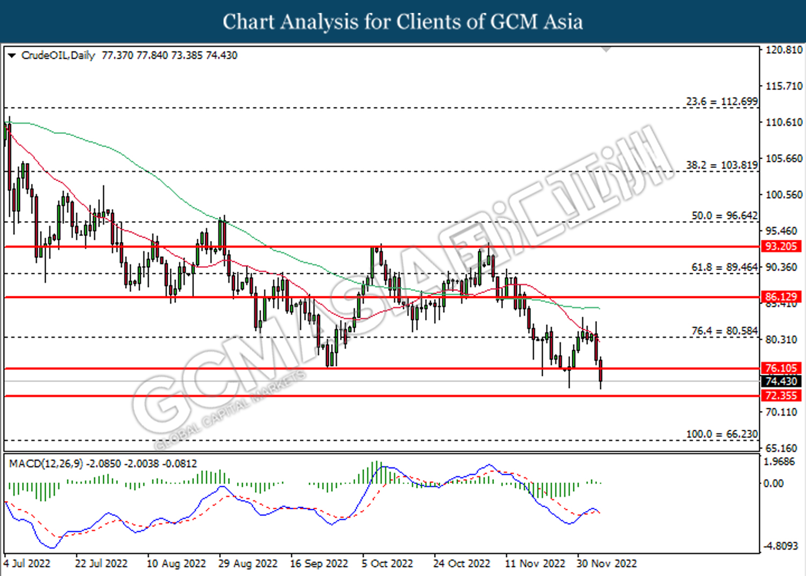This screenshot has height=576, width=806.
Task: Click the 61.8 = 89.464 Fibonacci label
Action: 724,267
